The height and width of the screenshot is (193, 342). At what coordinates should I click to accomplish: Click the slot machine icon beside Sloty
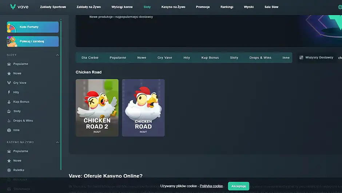coord(9,111)
